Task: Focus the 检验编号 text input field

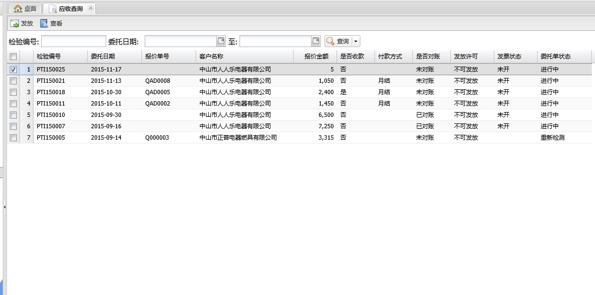Action: (x=74, y=41)
